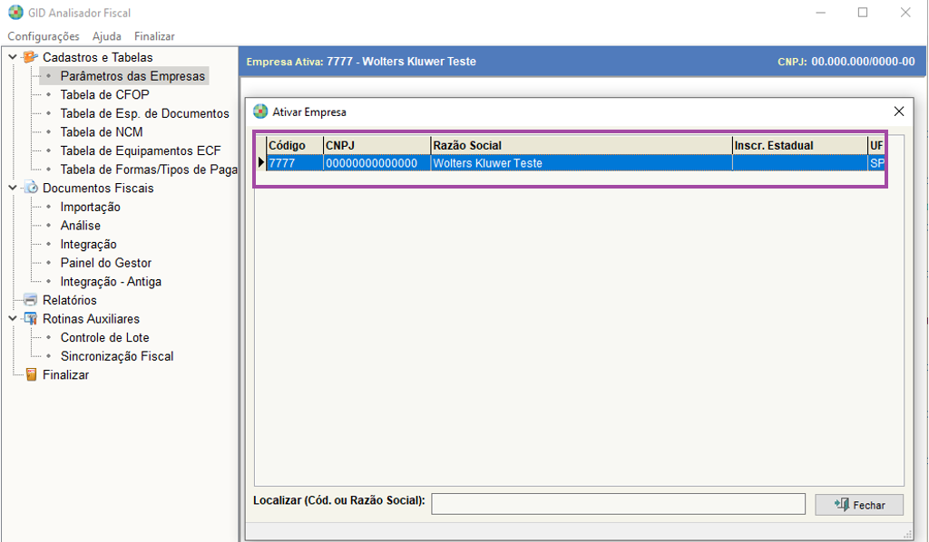929x542 pixels.
Task: Collapse the Documentos Fiscais node
Action: click(x=13, y=189)
